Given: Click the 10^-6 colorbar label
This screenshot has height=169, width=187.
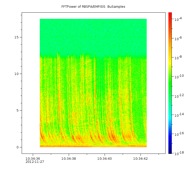Looking at the screenshot, I should [178, 38].
